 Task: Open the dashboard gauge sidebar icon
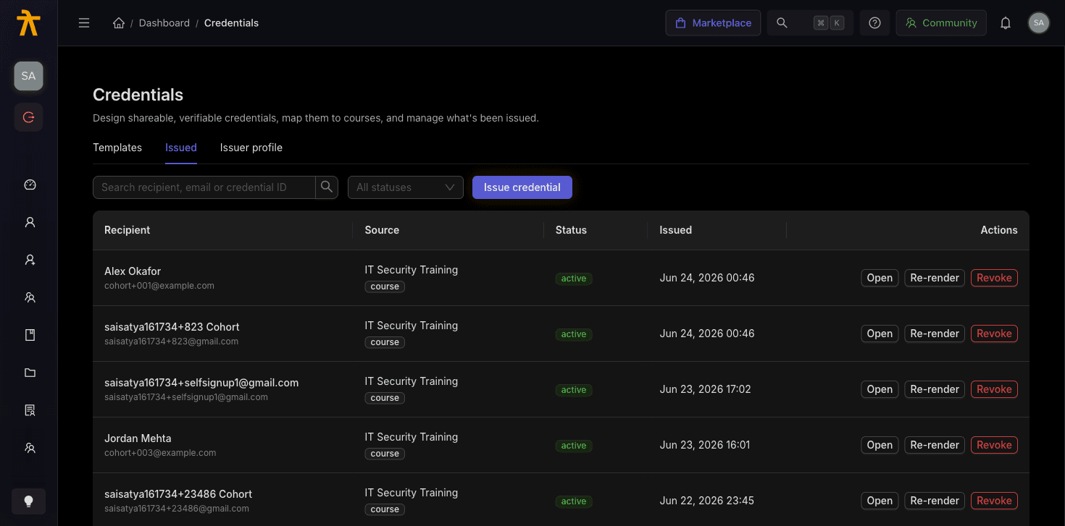click(30, 184)
